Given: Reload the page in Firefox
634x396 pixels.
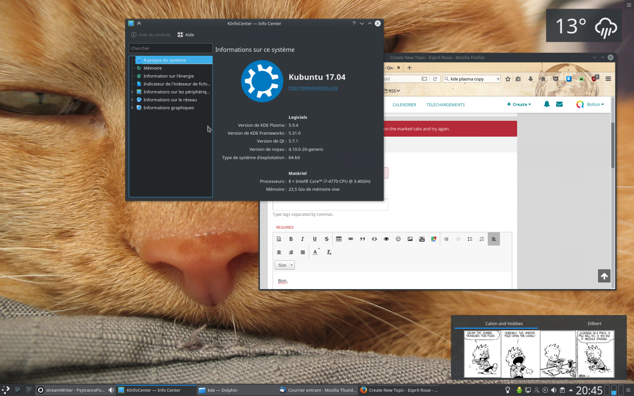Looking at the screenshot, I should click(435, 79).
